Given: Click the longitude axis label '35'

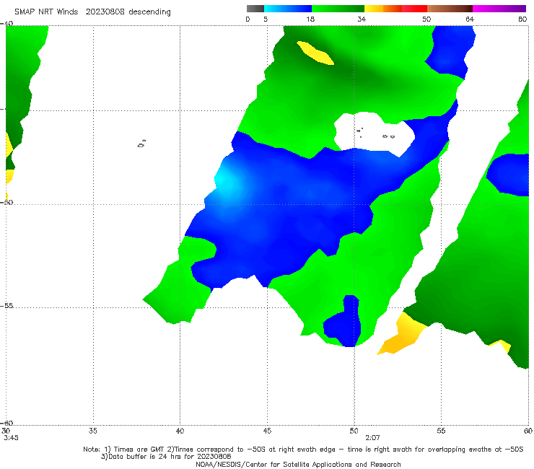Looking at the screenshot, I should pyautogui.click(x=92, y=431).
